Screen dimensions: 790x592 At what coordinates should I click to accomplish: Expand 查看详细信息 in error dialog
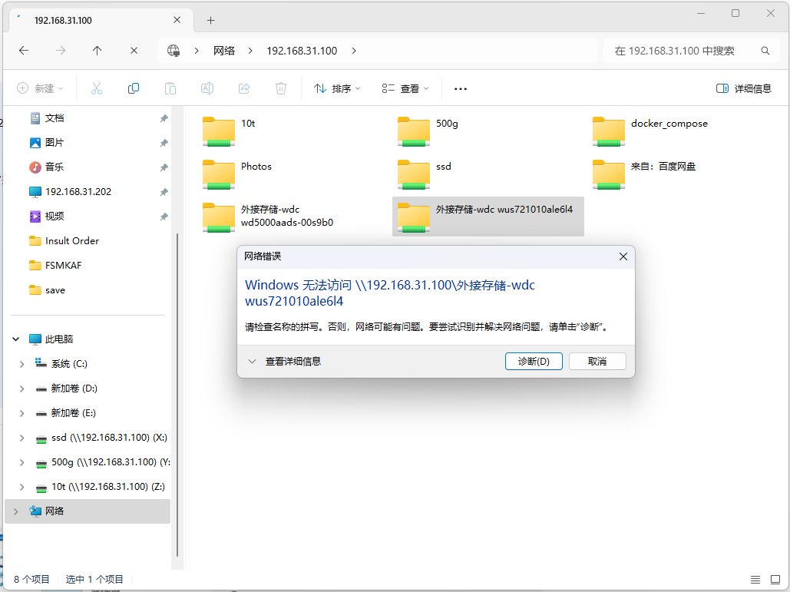click(x=285, y=361)
